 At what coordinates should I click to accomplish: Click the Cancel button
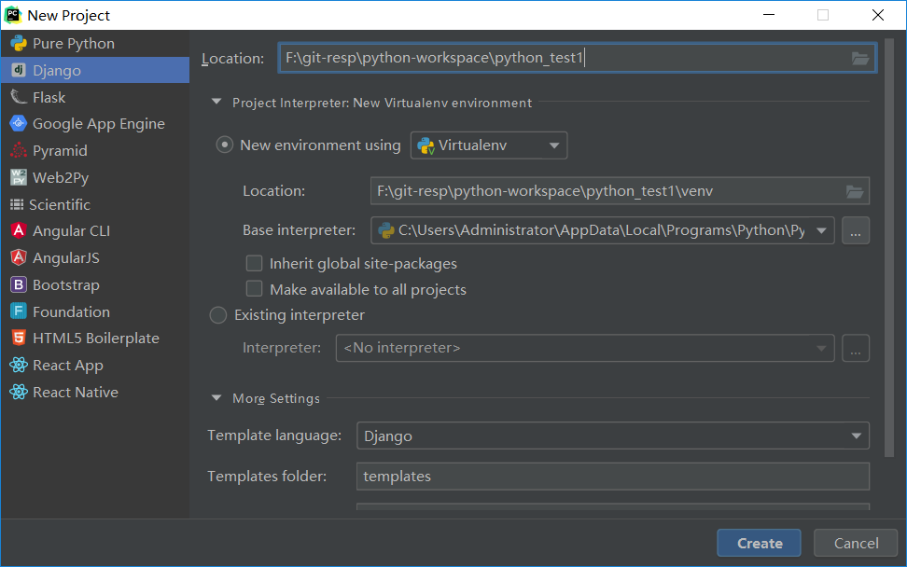pyautogui.click(x=856, y=544)
